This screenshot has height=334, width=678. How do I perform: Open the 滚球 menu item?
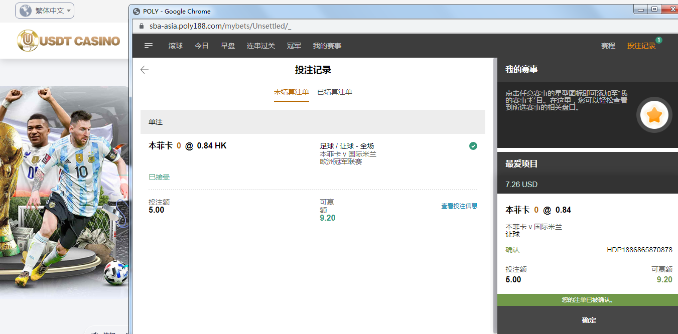click(176, 46)
